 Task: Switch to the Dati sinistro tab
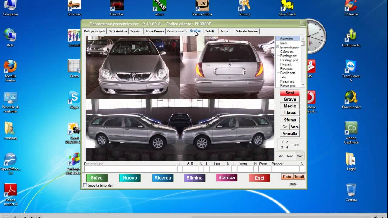(118, 31)
